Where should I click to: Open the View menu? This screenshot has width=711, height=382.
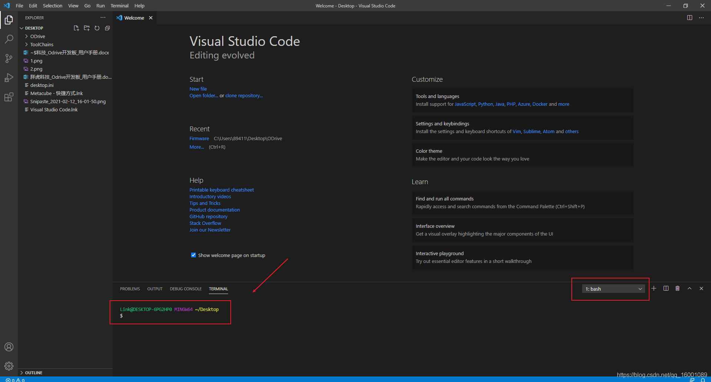(73, 6)
